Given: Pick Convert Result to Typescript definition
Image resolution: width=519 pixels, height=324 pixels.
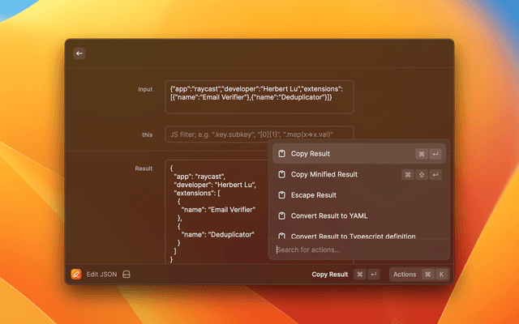Looking at the screenshot, I should pyautogui.click(x=353, y=236).
